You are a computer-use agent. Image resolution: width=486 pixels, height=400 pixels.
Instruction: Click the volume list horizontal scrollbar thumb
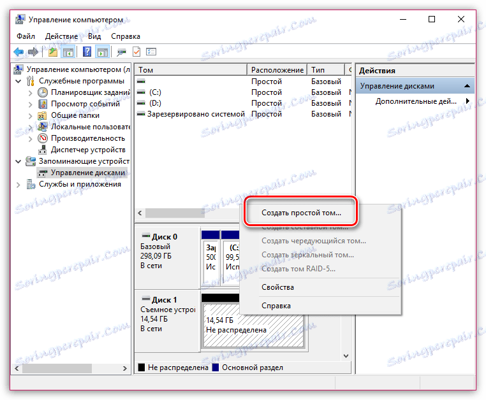click(x=175, y=213)
